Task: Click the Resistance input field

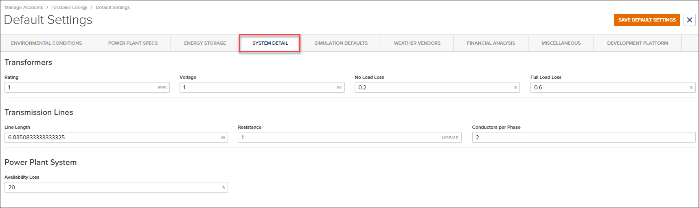Action: [x=349, y=137]
